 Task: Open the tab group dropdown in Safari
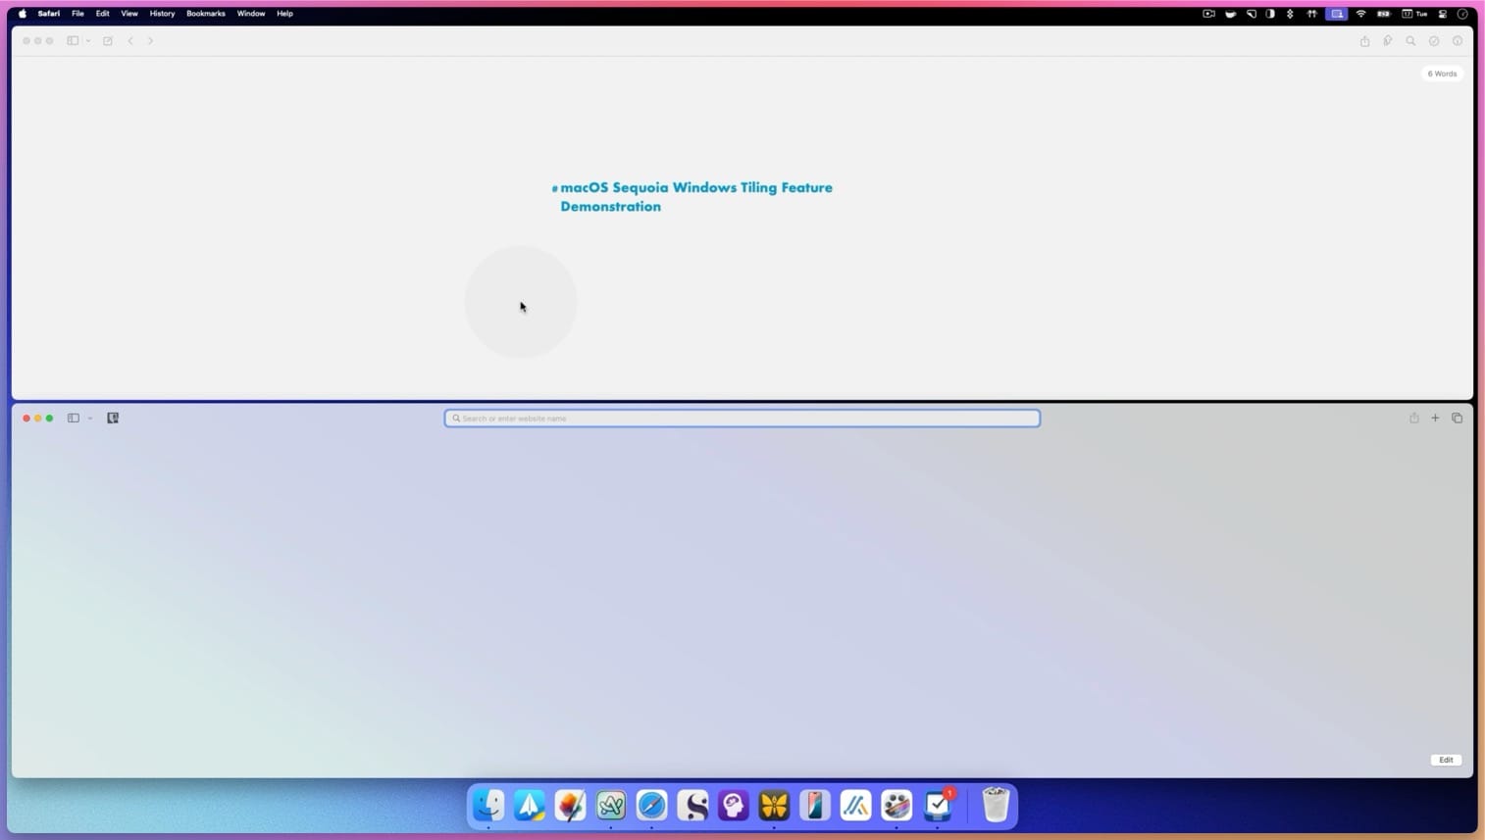click(x=89, y=418)
